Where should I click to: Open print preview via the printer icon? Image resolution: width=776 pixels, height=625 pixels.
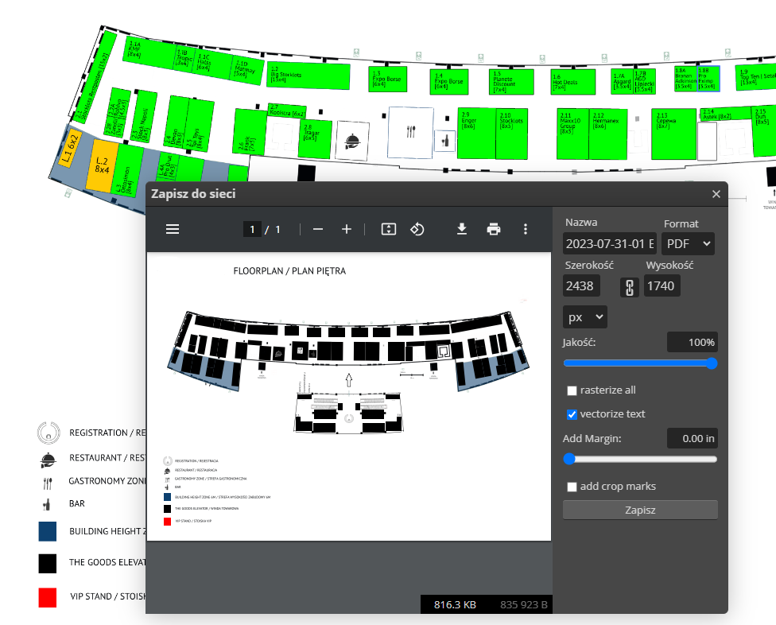pos(493,229)
